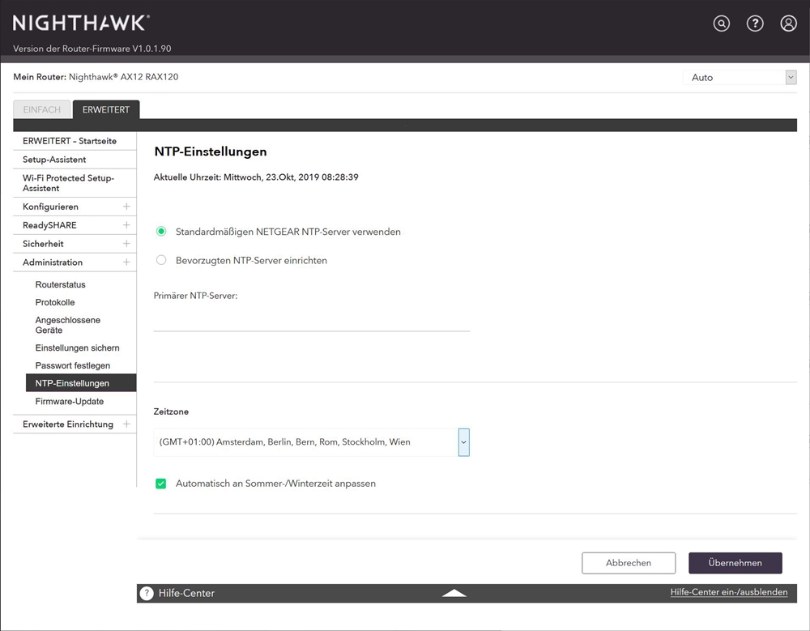810x631 pixels.
Task: Select the ERWEITERT tab
Action: pyautogui.click(x=106, y=110)
